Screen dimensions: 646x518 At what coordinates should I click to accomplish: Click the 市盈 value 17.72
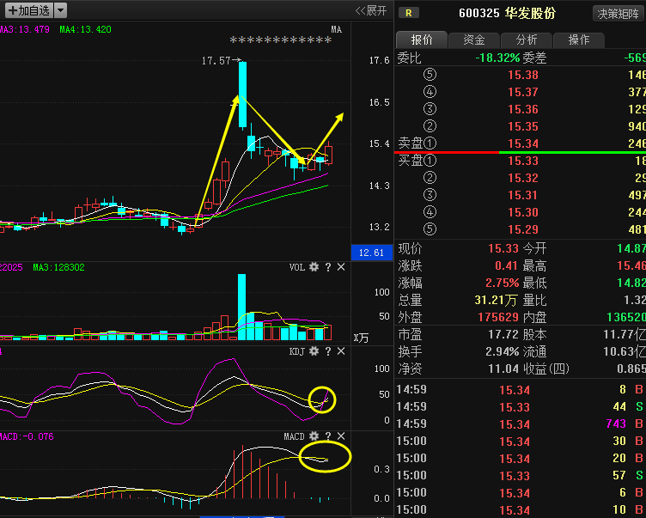pyautogui.click(x=503, y=335)
